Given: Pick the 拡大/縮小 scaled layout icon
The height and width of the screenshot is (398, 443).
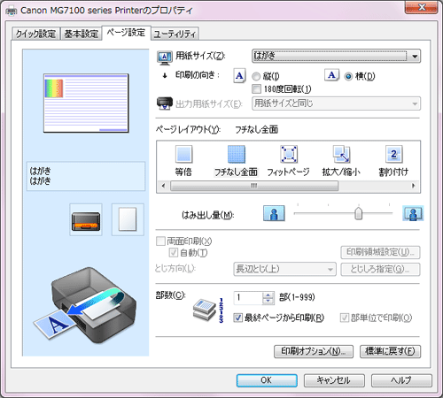Looking at the screenshot, I should tap(341, 154).
